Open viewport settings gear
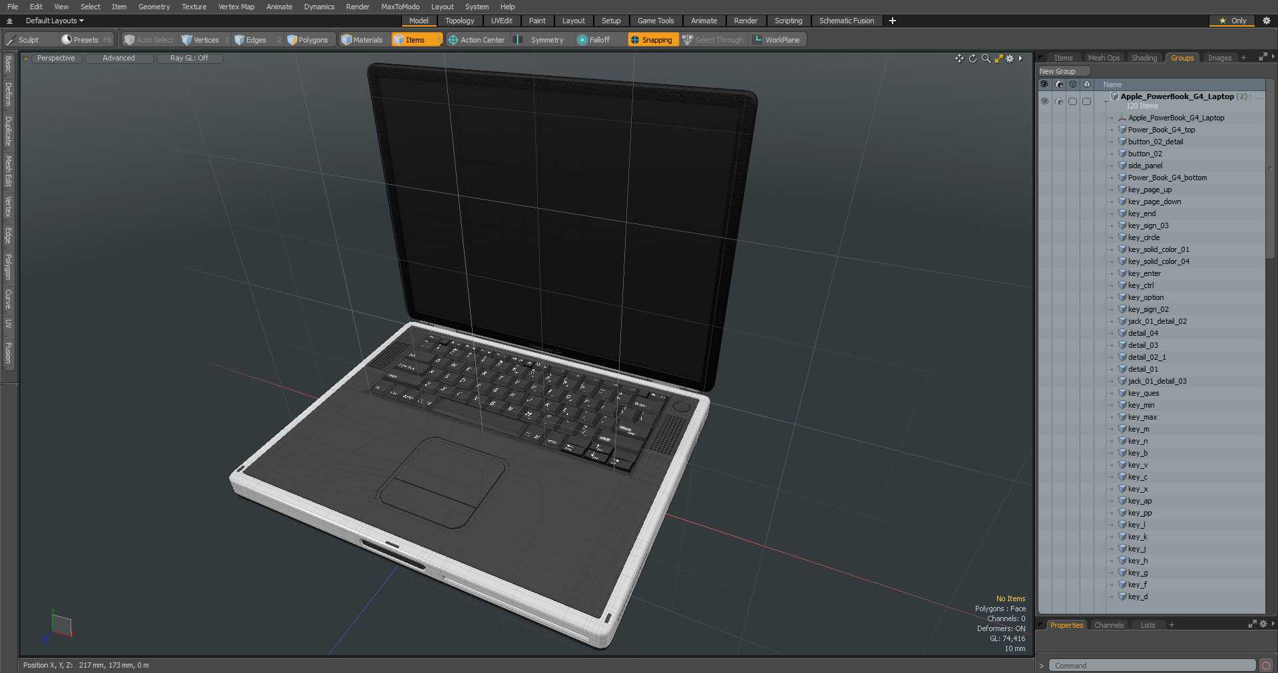Viewport: 1278px width, 673px height. click(1010, 59)
